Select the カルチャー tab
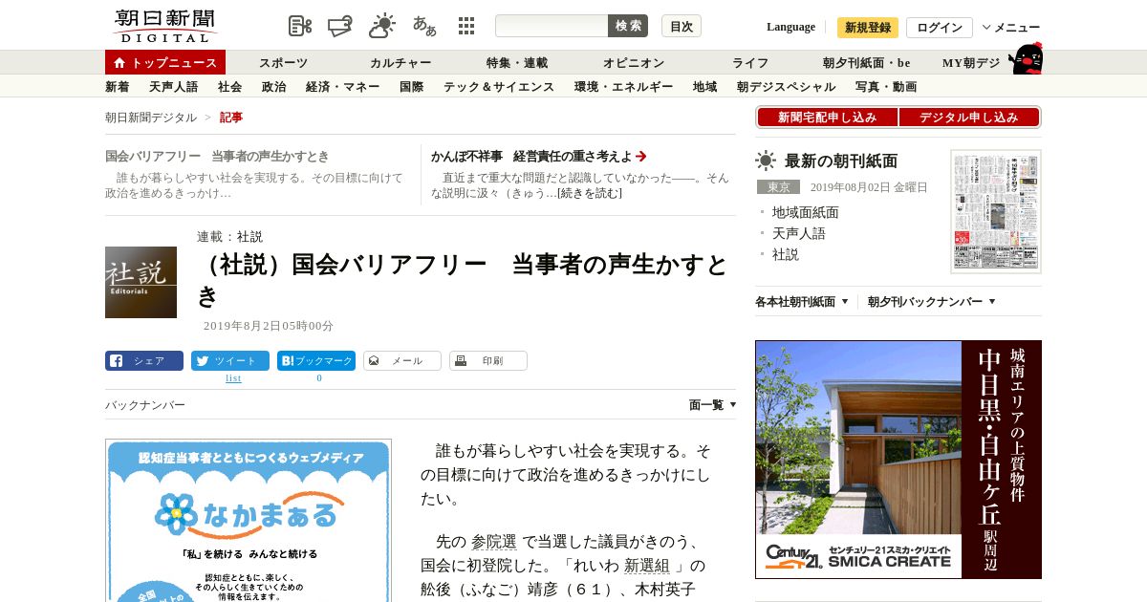1147x602 pixels. [400, 63]
